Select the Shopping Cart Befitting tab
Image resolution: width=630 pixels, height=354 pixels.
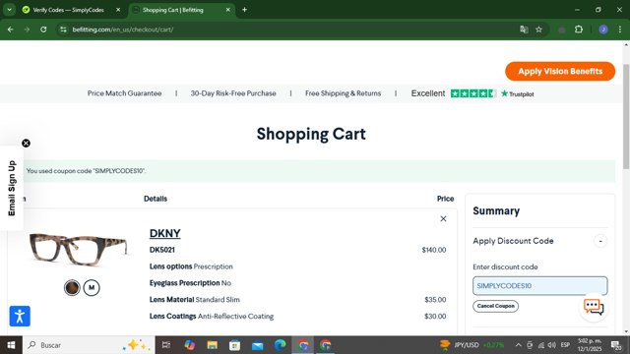click(173, 10)
